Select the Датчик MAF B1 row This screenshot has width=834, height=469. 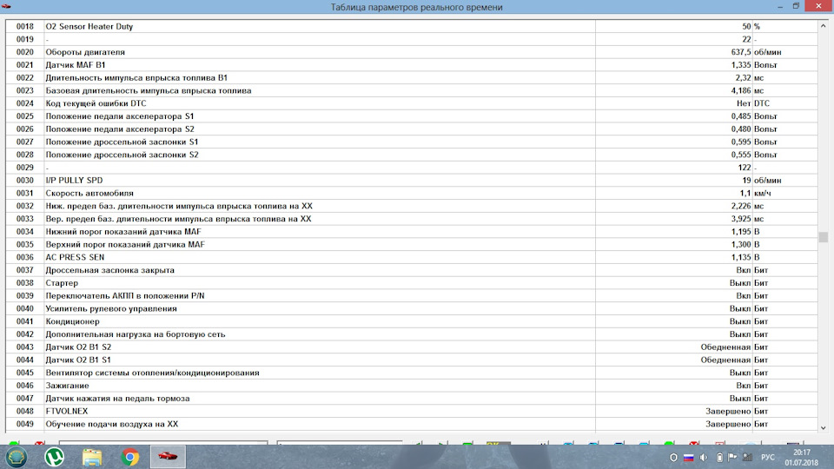click(x=412, y=65)
